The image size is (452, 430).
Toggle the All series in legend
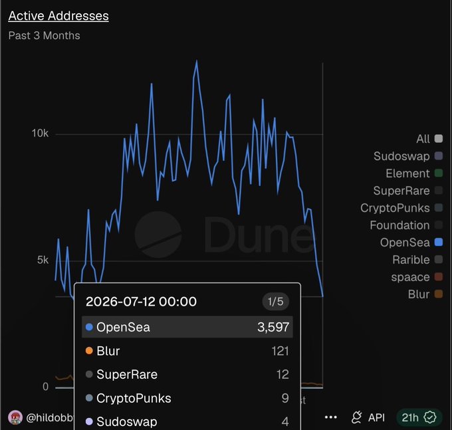click(x=429, y=139)
